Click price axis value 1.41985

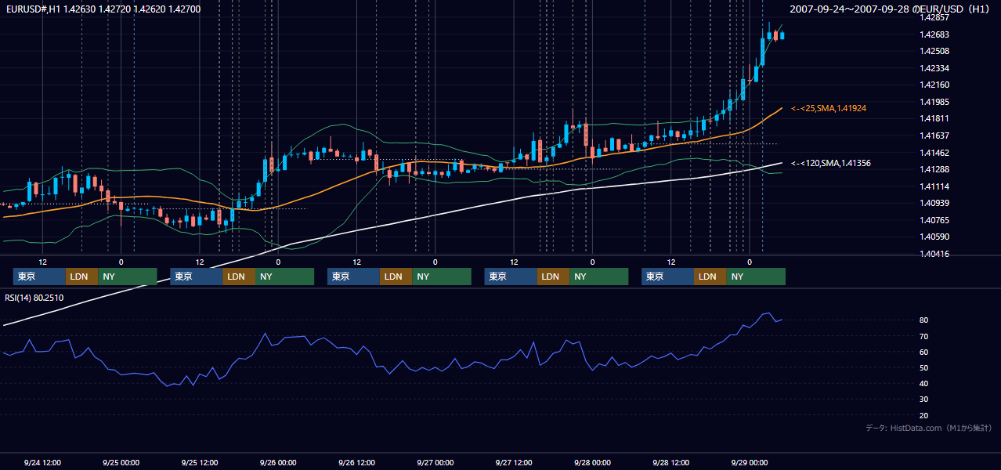pos(934,102)
